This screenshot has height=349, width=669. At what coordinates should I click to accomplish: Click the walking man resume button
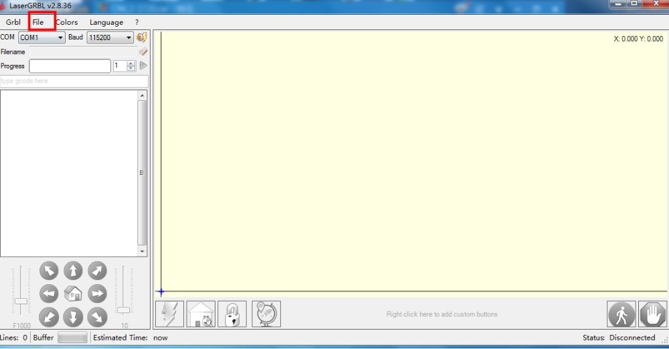[x=622, y=314]
